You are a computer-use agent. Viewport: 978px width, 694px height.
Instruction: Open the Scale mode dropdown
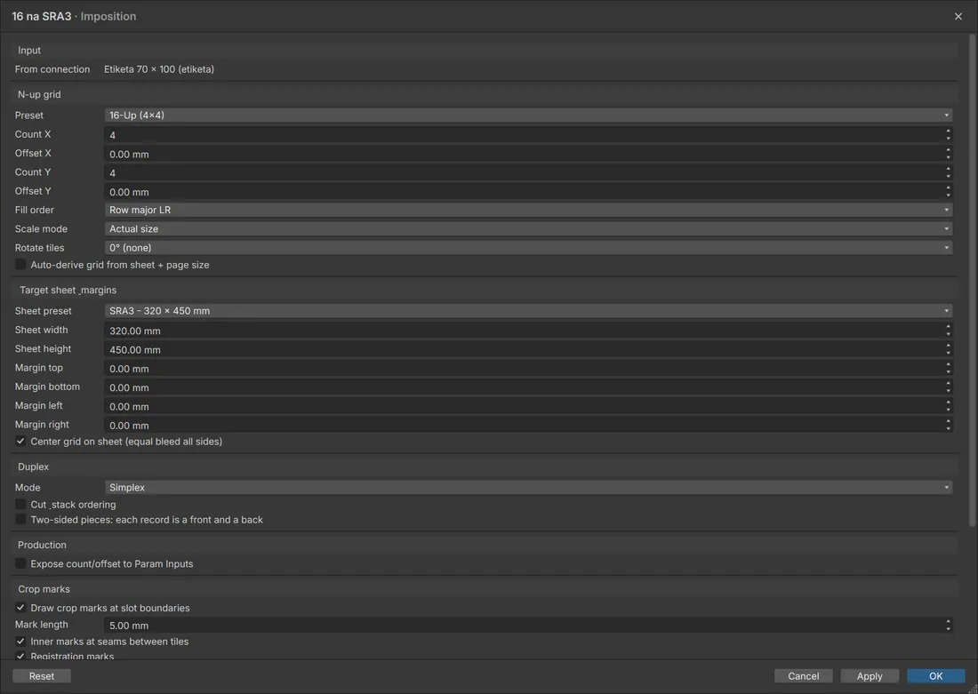[528, 229]
